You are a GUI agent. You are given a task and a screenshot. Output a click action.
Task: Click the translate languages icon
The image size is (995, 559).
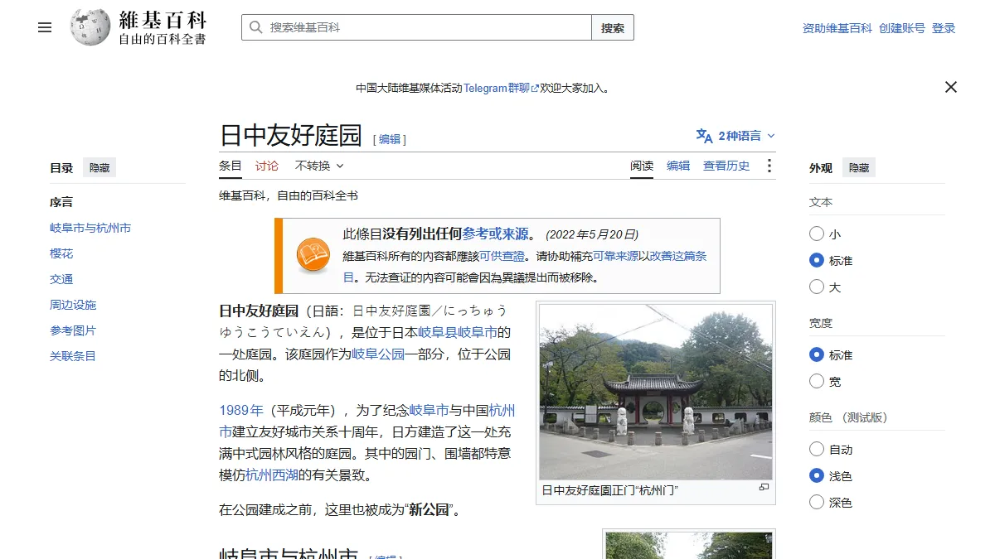704,136
